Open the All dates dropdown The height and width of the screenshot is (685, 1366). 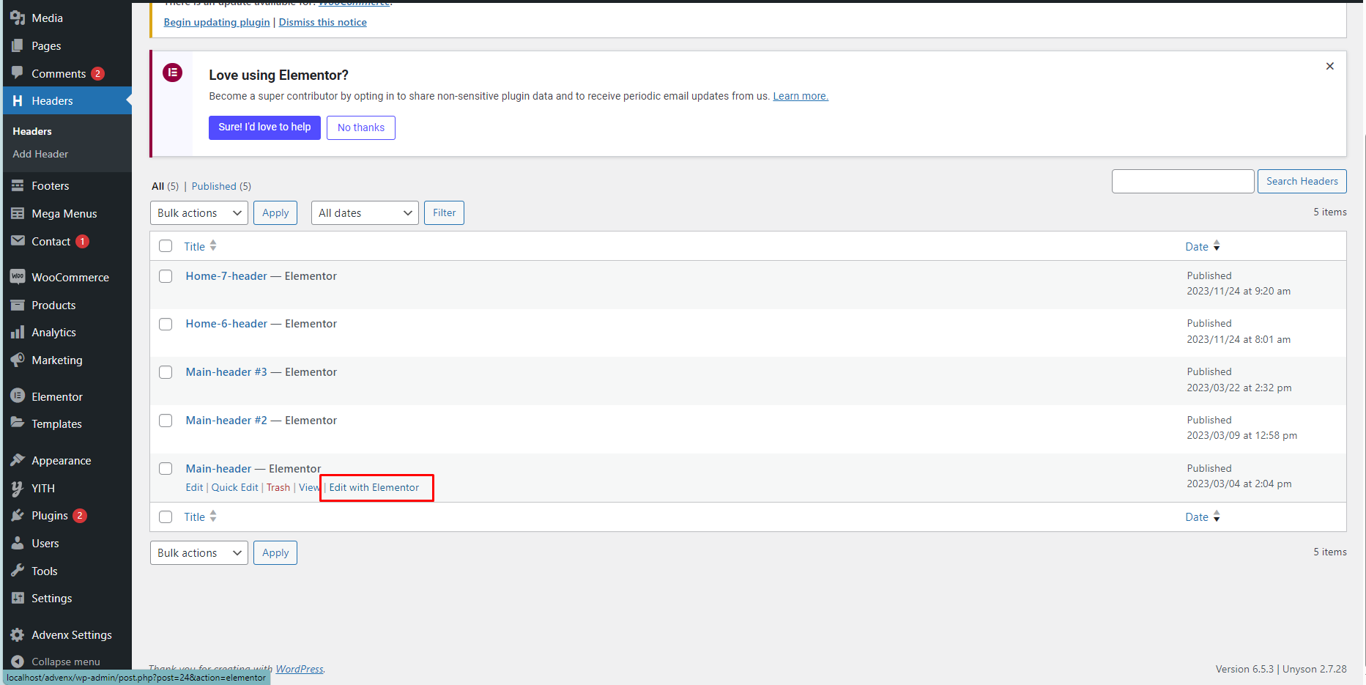click(x=365, y=213)
